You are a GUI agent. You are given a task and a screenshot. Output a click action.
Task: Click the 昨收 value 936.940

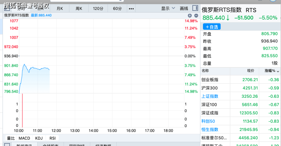click(x=269, y=41)
